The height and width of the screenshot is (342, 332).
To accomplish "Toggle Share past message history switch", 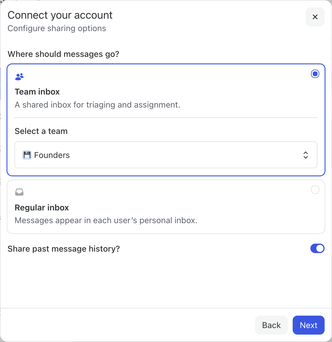I will point(317,248).
